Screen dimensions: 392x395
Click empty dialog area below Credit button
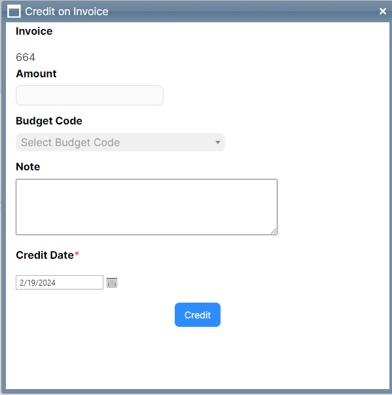point(198,358)
